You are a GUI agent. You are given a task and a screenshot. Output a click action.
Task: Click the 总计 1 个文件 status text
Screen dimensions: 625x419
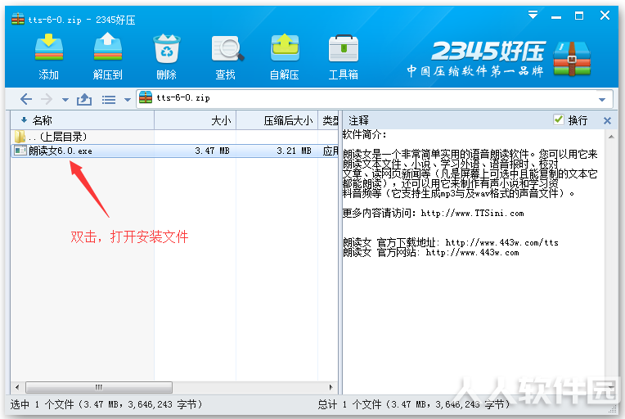(x=414, y=404)
